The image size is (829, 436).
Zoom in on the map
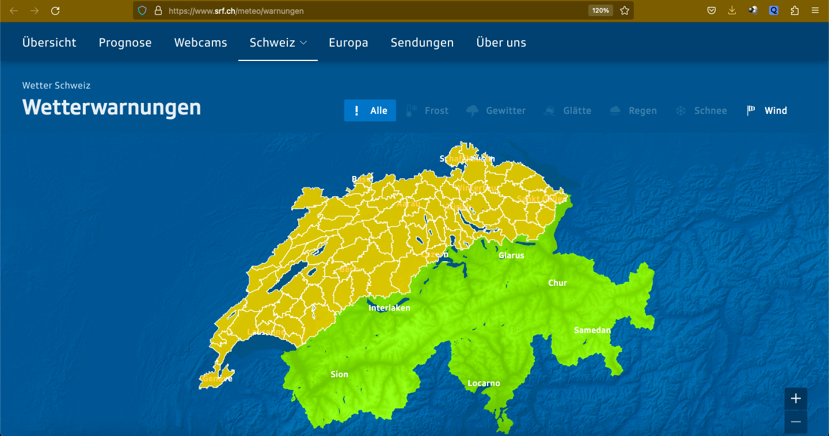[796, 399]
